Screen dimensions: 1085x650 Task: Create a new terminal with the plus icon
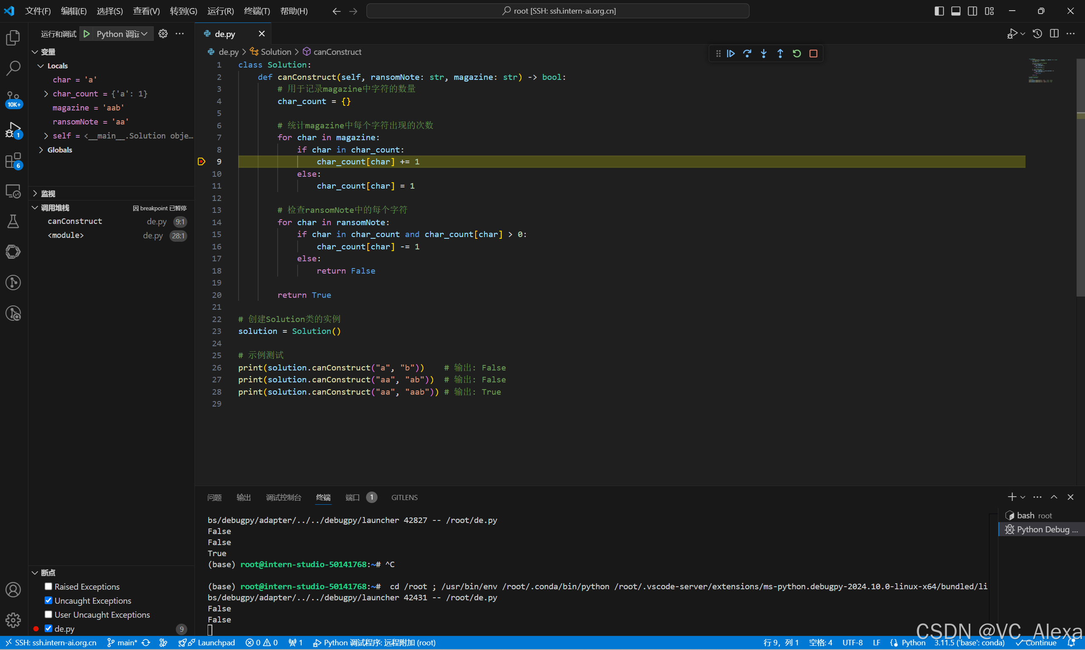1012,497
